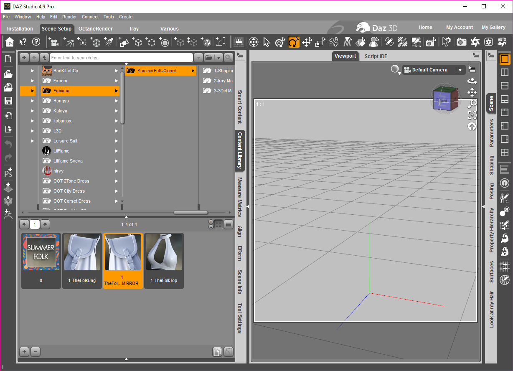513x371 pixels.
Task: Select the Node Selection arrow tool
Action: click(x=267, y=42)
